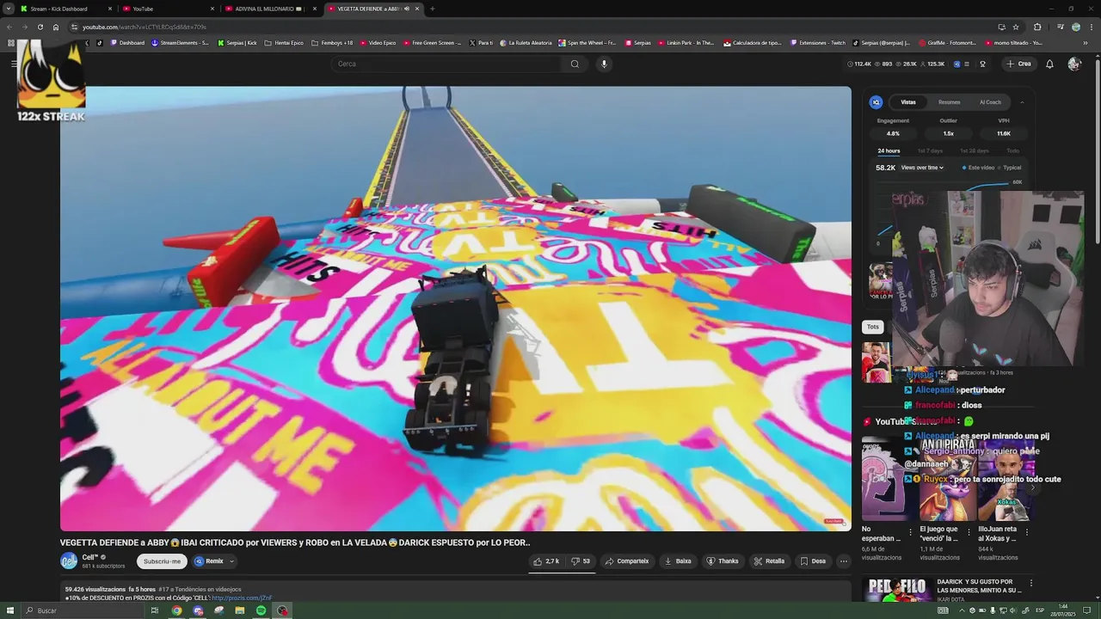Click the Subscriu-me subscribe button
The height and width of the screenshot is (619, 1101).
pyautogui.click(x=162, y=561)
